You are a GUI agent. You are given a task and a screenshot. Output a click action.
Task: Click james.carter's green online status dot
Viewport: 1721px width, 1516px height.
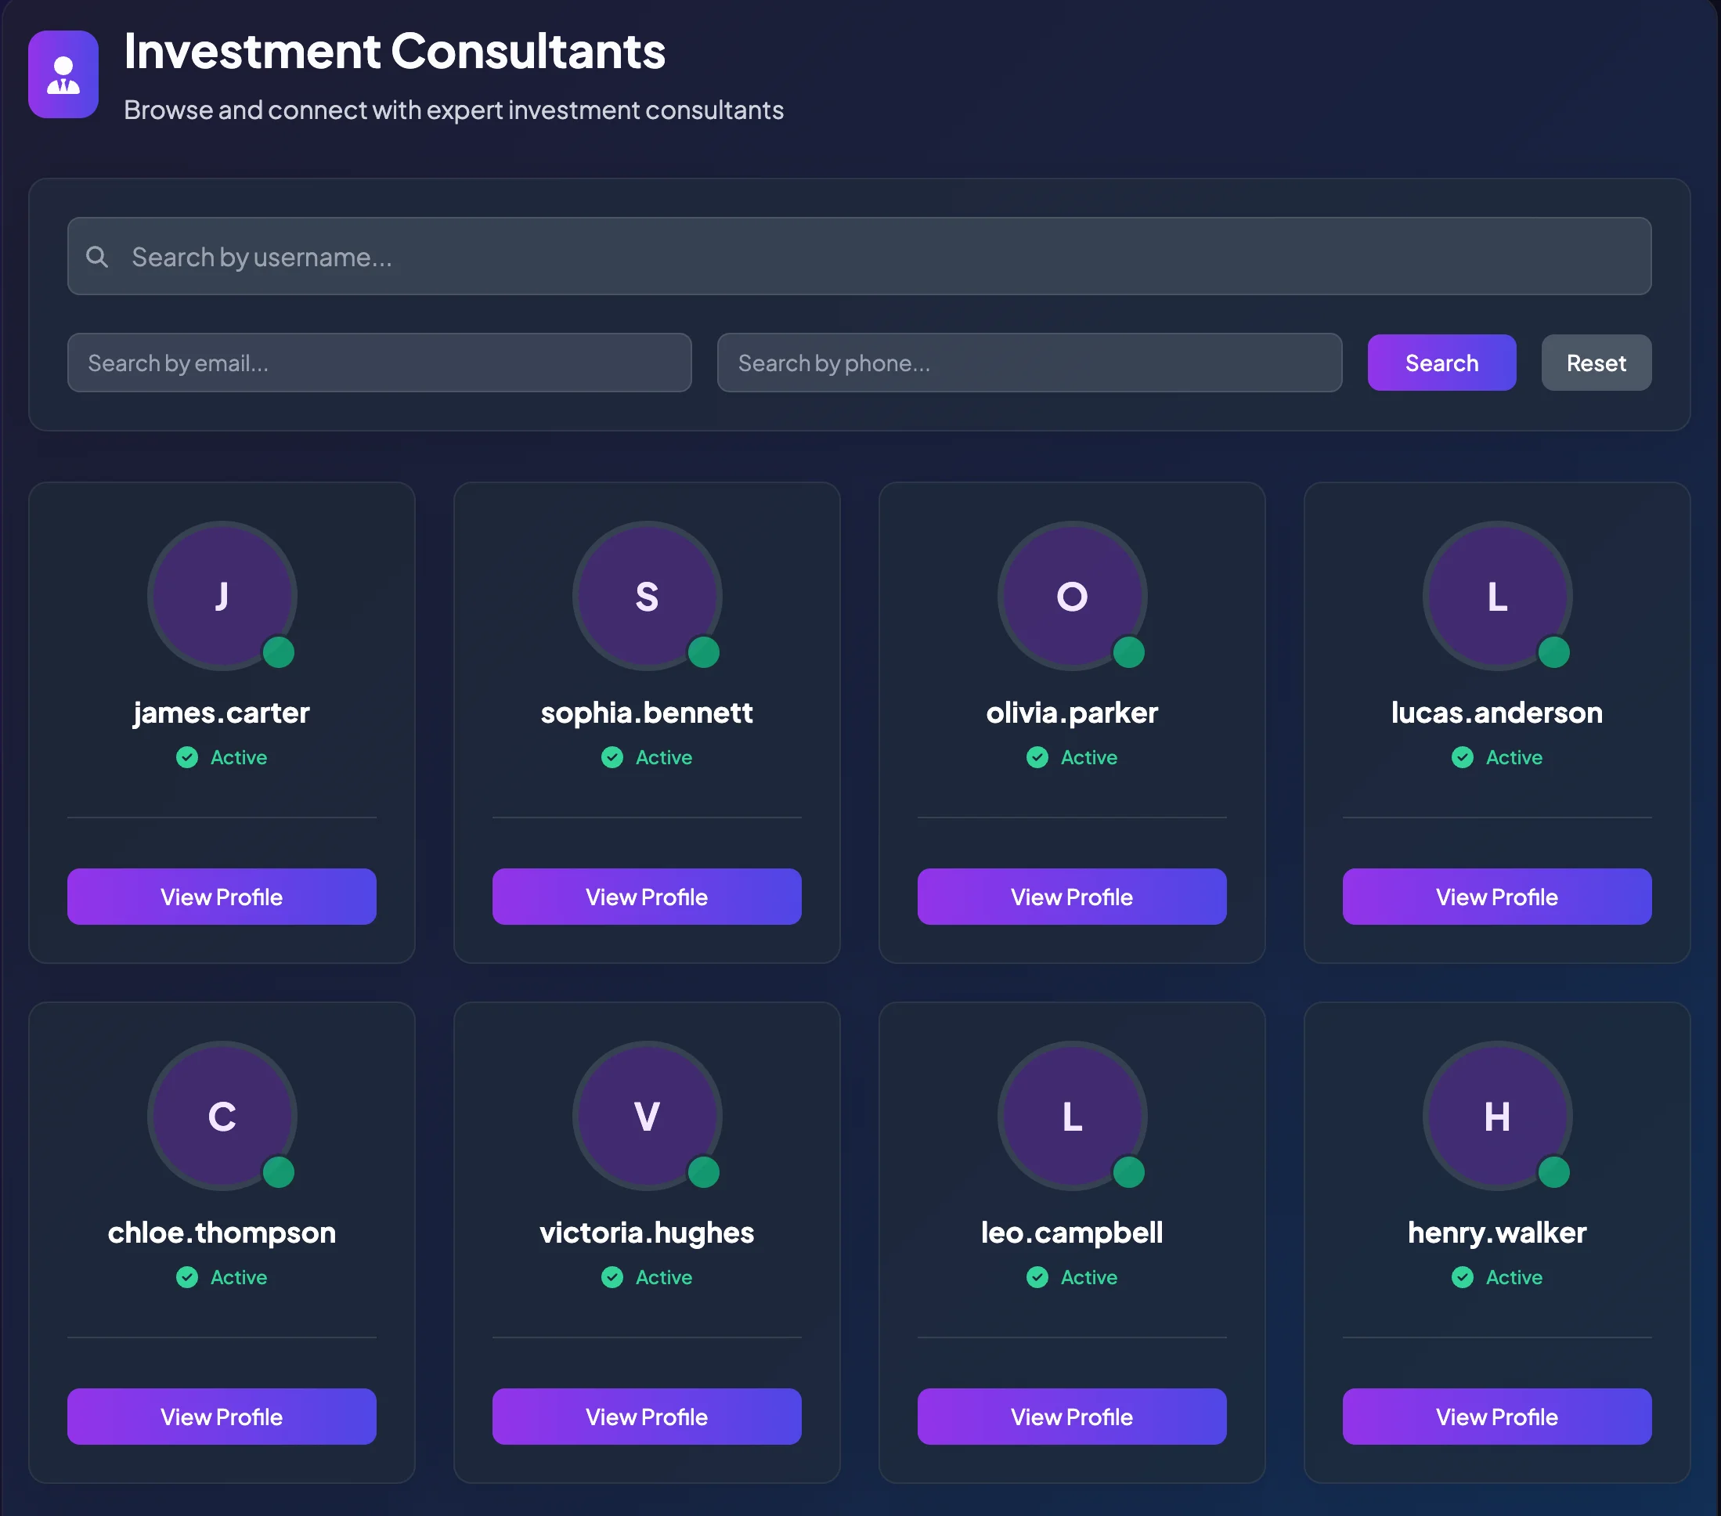click(x=278, y=652)
